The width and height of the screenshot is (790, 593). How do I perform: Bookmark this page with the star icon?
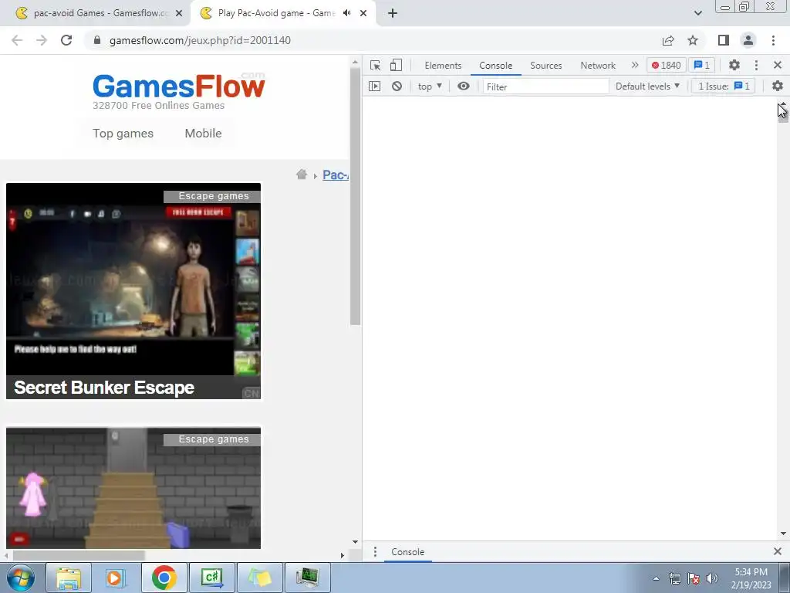click(x=693, y=40)
